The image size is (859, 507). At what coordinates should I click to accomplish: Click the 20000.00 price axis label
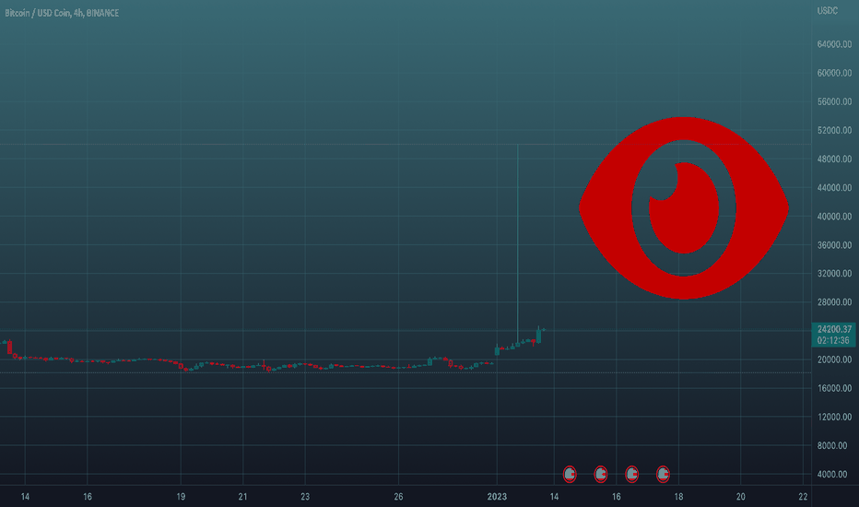(834, 360)
